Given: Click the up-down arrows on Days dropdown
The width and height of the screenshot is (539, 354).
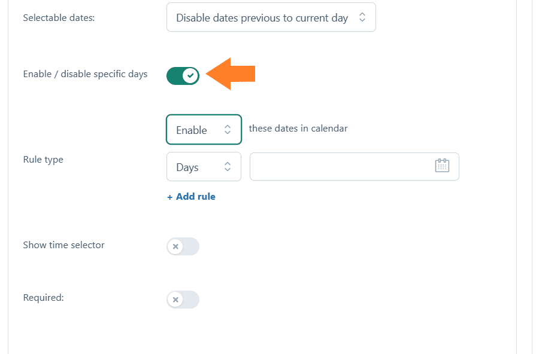Looking at the screenshot, I should pos(228,166).
